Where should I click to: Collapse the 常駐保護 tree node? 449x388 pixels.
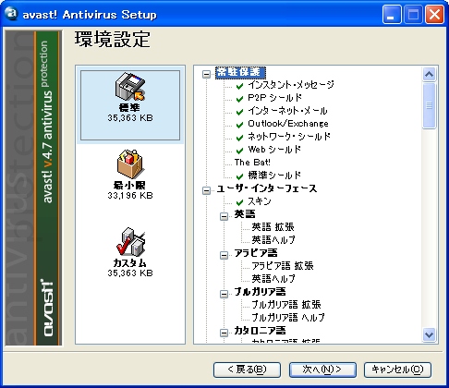tap(206, 74)
